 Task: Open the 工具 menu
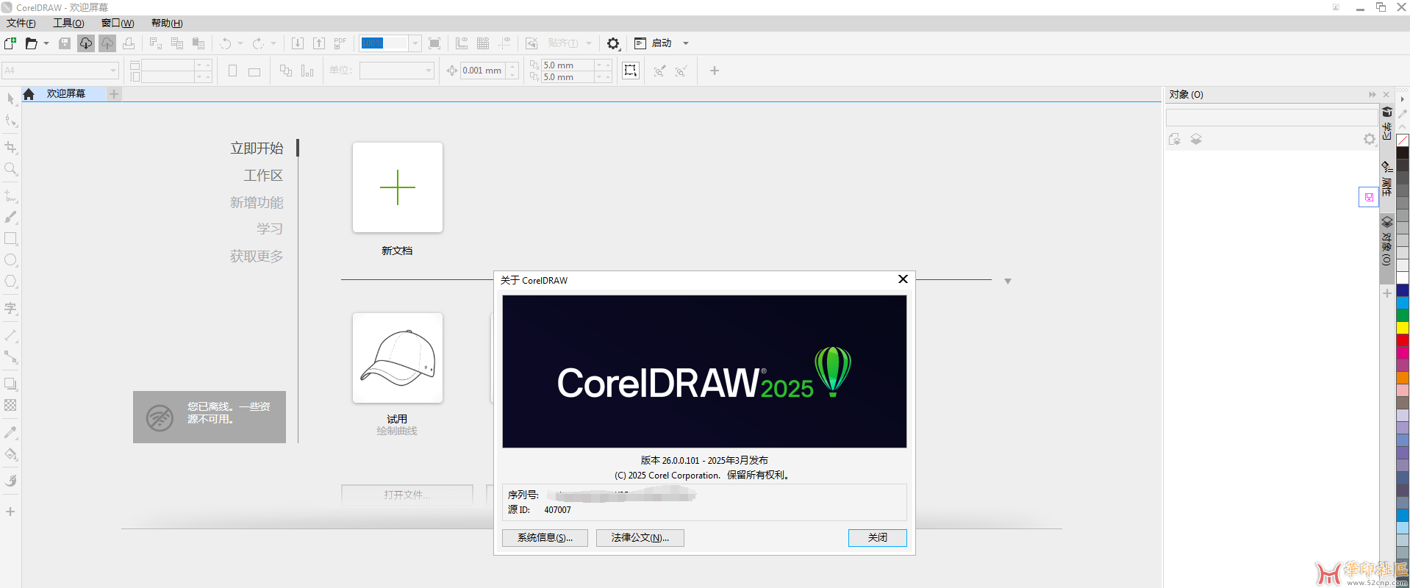[68, 24]
